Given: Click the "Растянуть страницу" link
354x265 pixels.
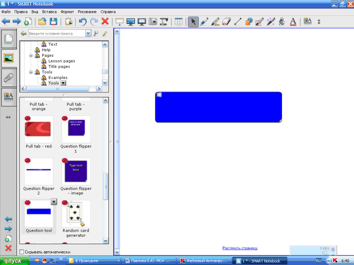Looking at the screenshot, I should coord(240,248).
